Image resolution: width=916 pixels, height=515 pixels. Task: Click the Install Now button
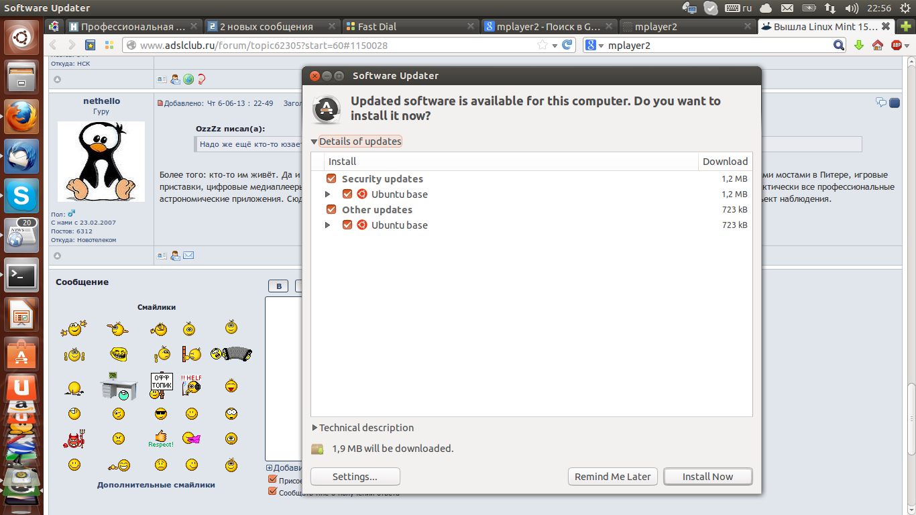[x=707, y=477]
